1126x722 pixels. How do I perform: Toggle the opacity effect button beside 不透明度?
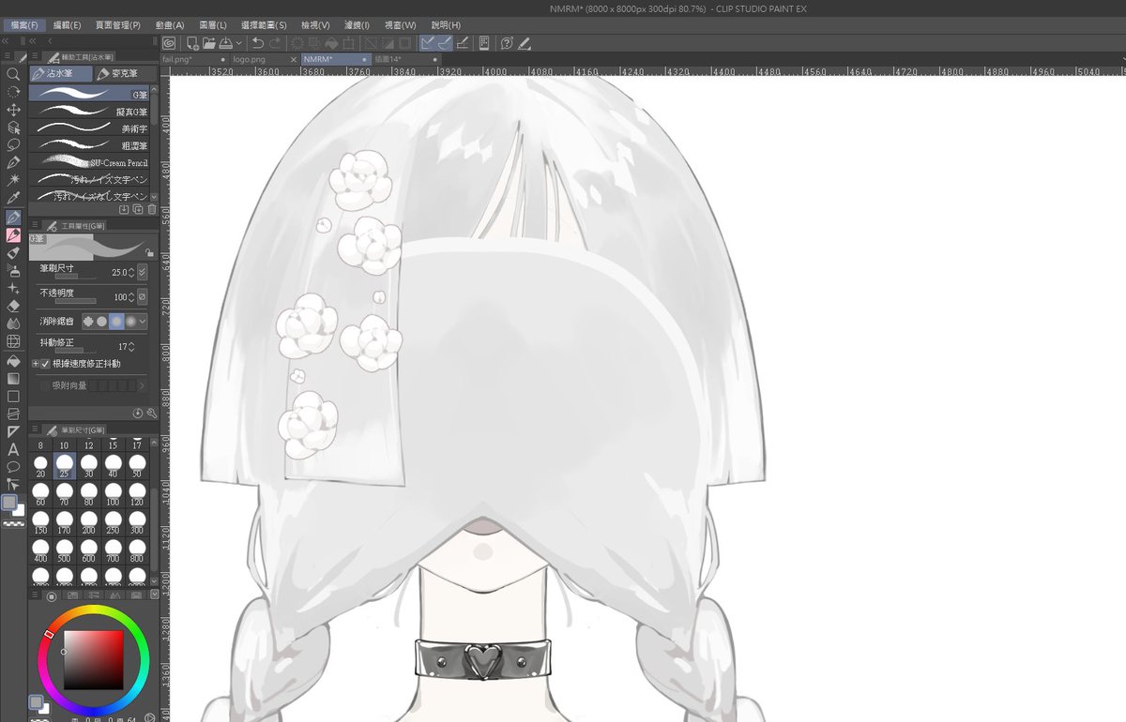142,297
